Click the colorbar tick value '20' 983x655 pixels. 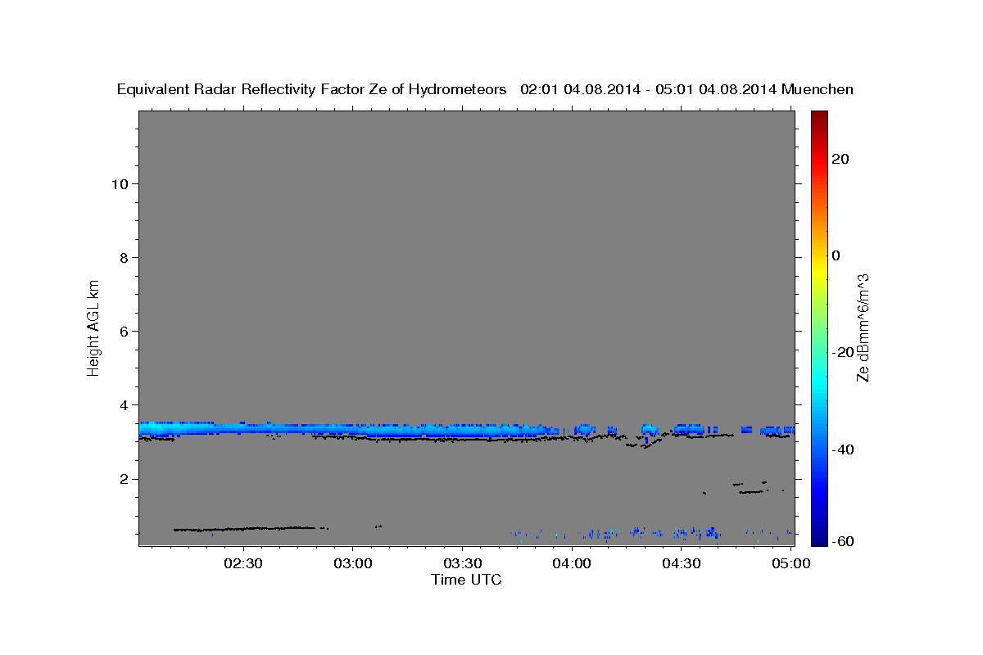840,159
